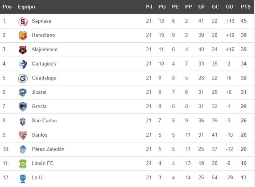This screenshot has width=255, height=187.
Task: Click the Equipo column header
Action: (x=27, y=7)
